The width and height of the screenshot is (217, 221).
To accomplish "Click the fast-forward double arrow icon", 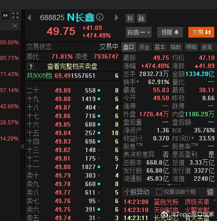I will (5, 15).
